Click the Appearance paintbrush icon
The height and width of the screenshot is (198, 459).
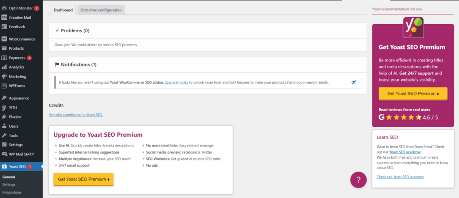tap(4, 98)
